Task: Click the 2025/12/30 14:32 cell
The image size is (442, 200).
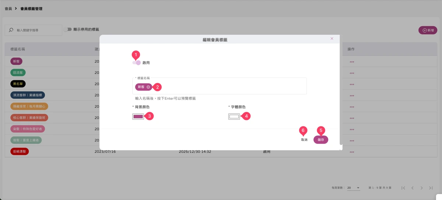Action: [195, 151]
